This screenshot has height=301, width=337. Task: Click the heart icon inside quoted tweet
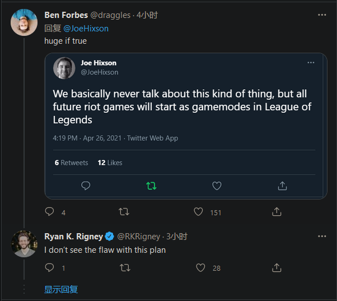coord(217,186)
